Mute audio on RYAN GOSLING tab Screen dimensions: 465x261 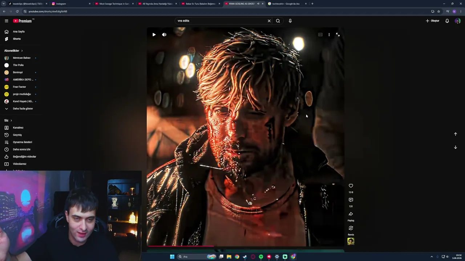pyautogui.click(x=258, y=4)
